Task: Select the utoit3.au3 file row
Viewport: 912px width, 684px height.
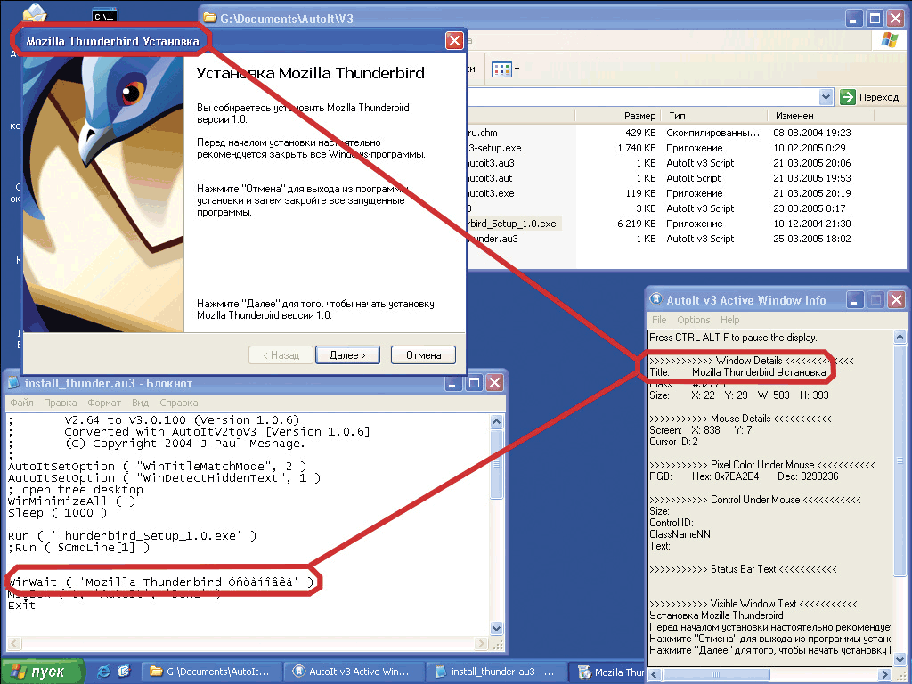Action: pyautogui.click(x=492, y=163)
